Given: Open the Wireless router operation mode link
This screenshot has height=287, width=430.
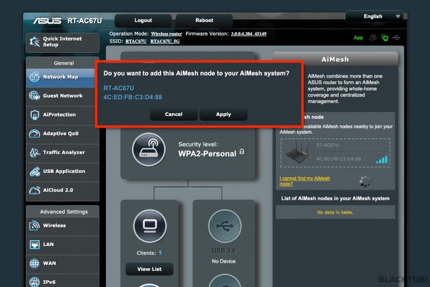Looking at the screenshot, I should click(x=167, y=34).
